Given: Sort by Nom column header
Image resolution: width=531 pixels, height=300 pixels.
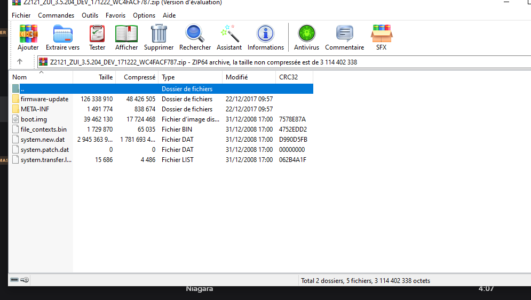Looking at the screenshot, I should pyautogui.click(x=41, y=77).
